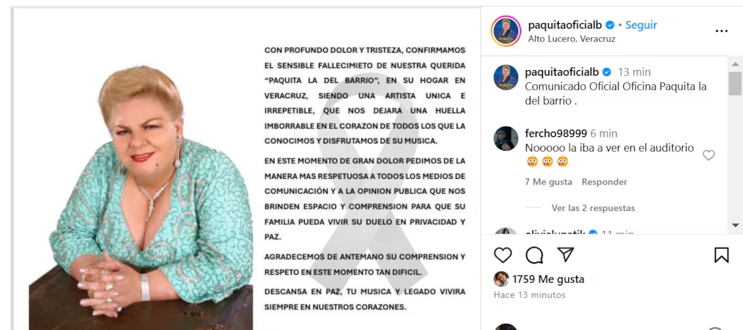Click the Paquita la del Barrio post image
The height and width of the screenshot is (330, 743).
pos(247,170)
